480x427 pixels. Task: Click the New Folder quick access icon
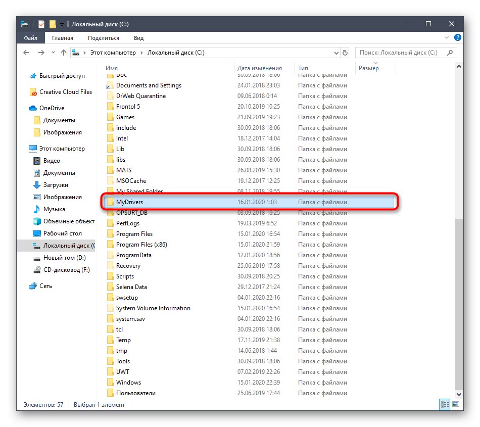click(x=53, y=24)
